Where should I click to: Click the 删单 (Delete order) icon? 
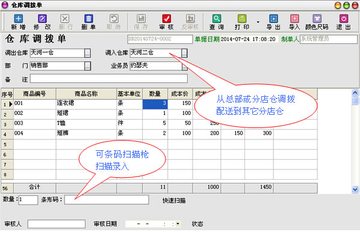88,19
